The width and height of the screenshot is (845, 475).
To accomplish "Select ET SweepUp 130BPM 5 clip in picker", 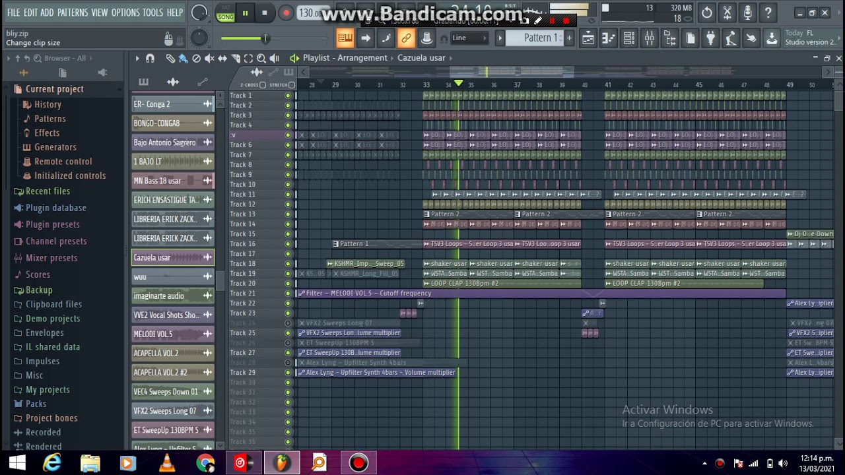I will coord(173,429).
